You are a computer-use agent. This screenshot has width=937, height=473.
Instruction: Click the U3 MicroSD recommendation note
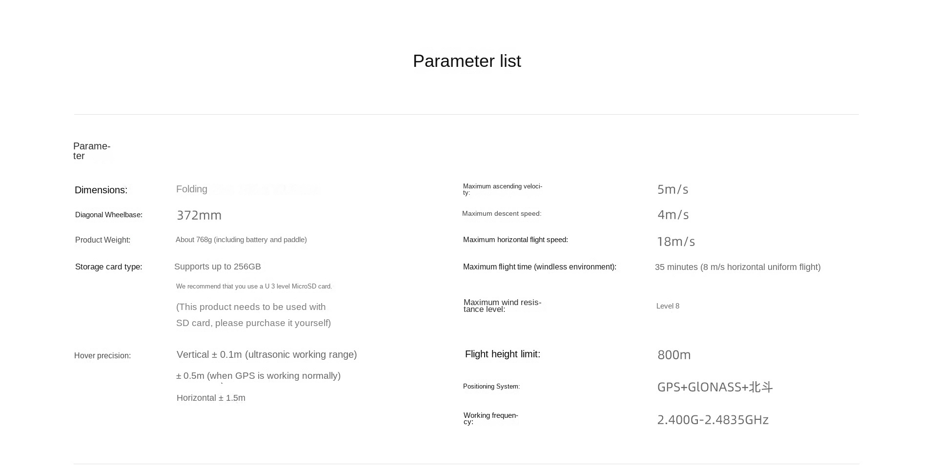coord(254,287)
